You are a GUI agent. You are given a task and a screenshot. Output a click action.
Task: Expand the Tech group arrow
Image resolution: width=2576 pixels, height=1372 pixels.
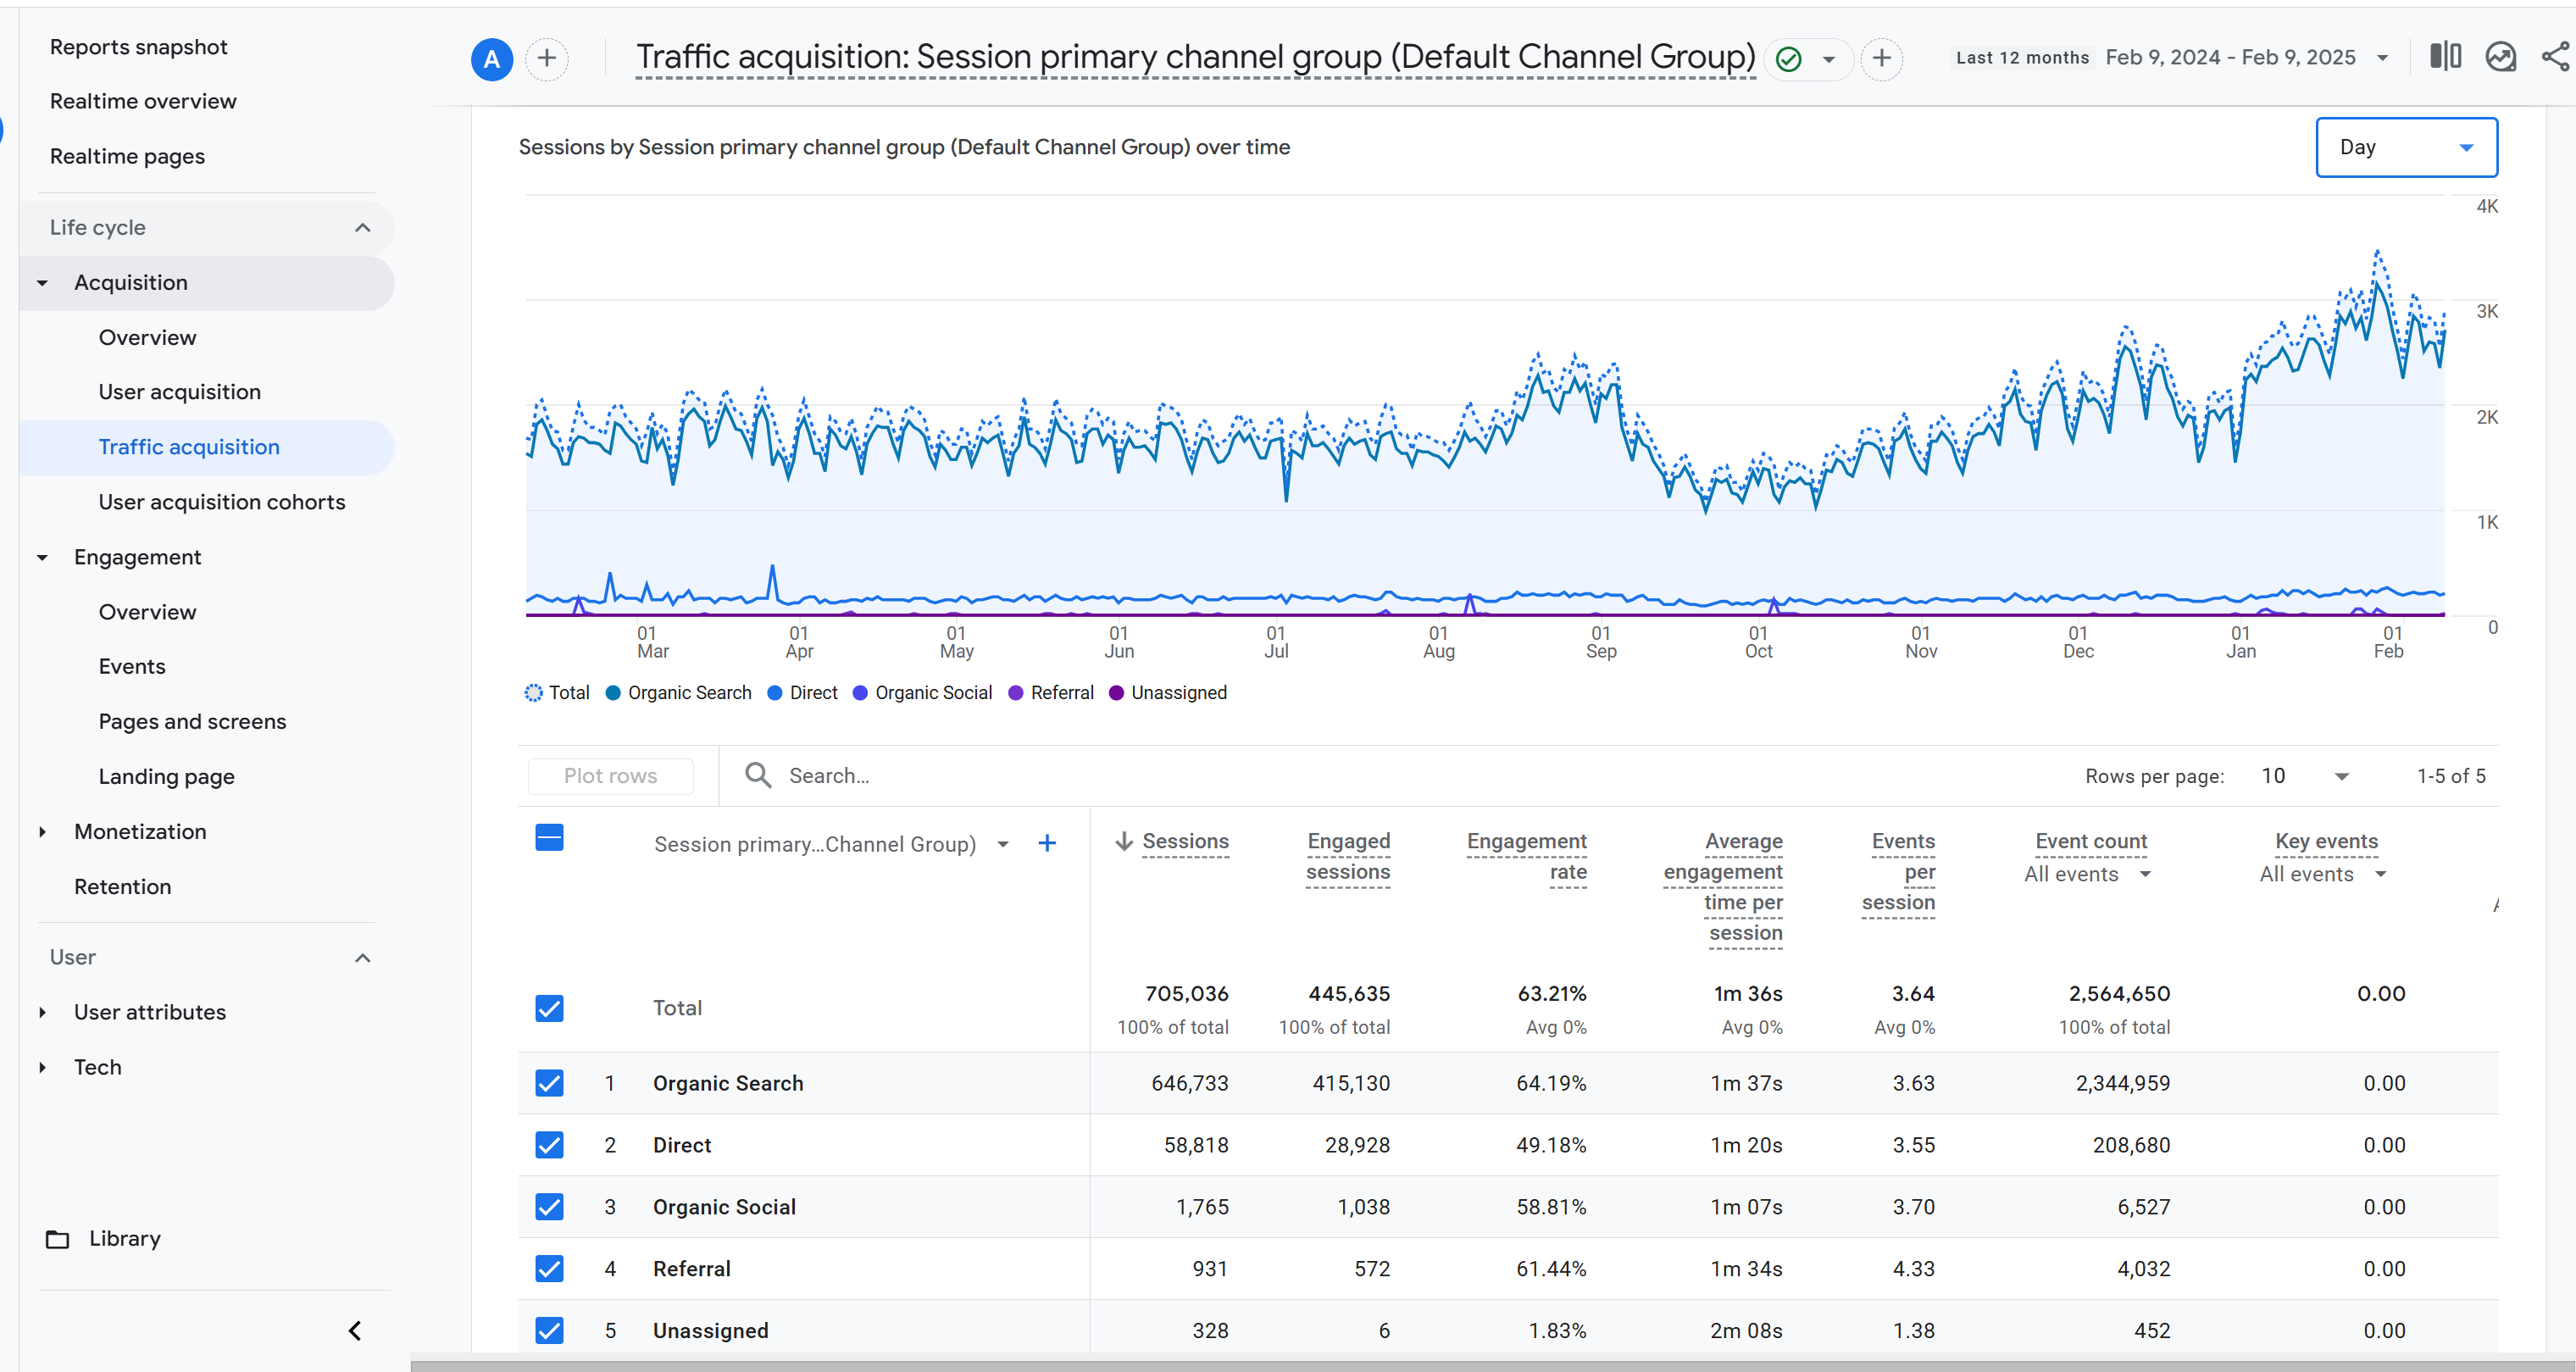42,1068
